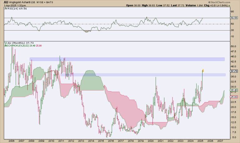Screen dimensions: 240x143
Task: Click the 15.0 price axis label
Action: 233,117
